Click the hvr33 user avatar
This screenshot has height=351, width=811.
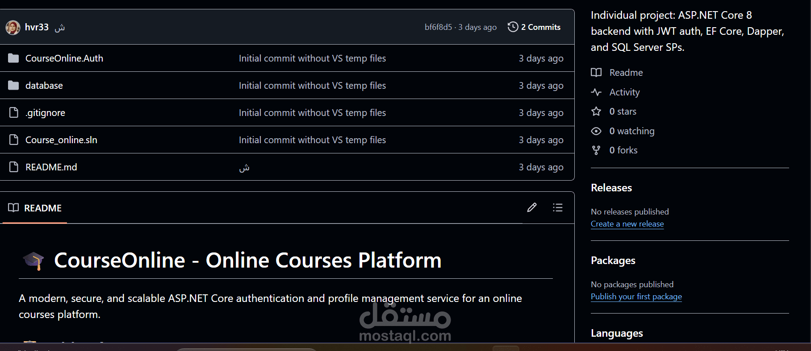pyautogui.click(x=13, y=27)
